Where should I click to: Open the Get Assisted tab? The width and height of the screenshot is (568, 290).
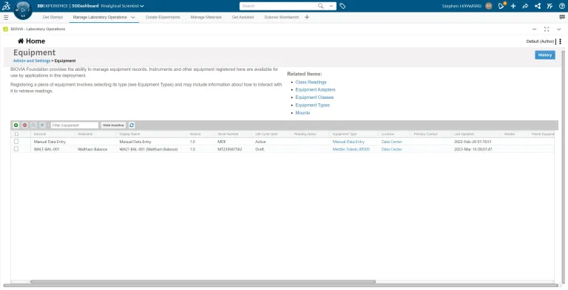click(243, 17)
